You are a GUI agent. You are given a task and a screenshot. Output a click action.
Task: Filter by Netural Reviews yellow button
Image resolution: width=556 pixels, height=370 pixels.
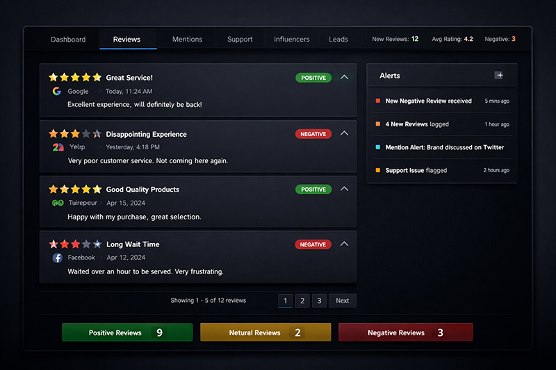coord(265,333)
